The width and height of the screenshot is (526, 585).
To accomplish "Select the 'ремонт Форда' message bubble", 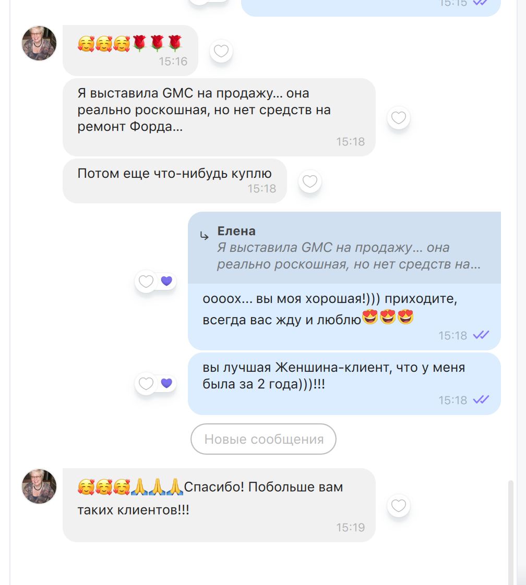I will pos(219,117).
